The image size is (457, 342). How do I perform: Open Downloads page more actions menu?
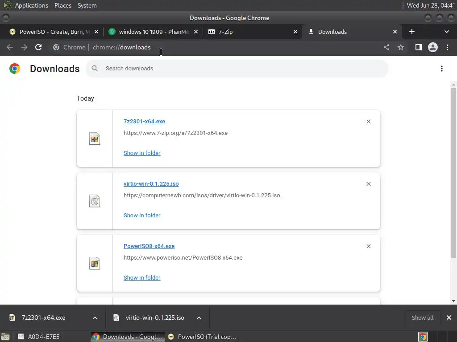(442, 69)
